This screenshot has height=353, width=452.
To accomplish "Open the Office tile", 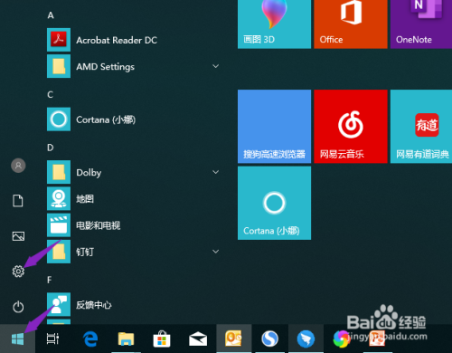I will pyautogui.click(x=351, y=24).
